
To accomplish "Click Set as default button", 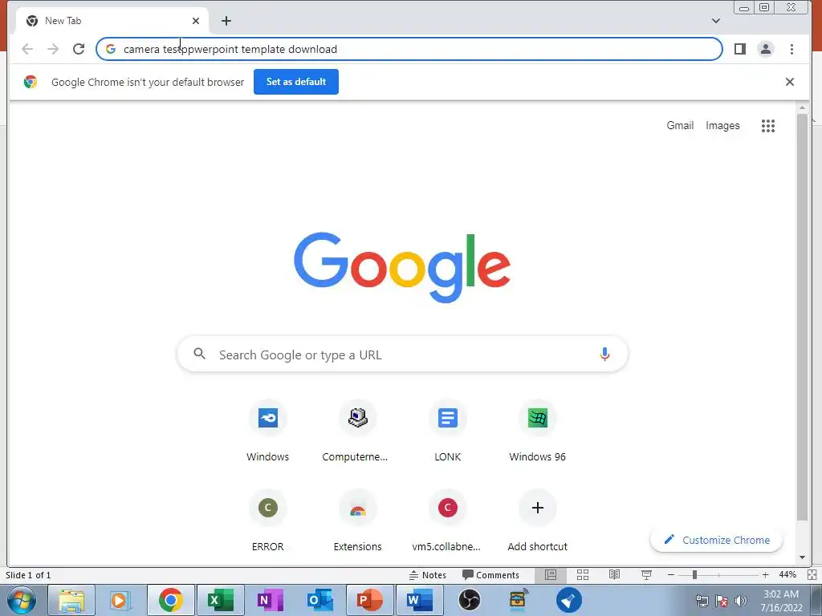I will 296,82.
